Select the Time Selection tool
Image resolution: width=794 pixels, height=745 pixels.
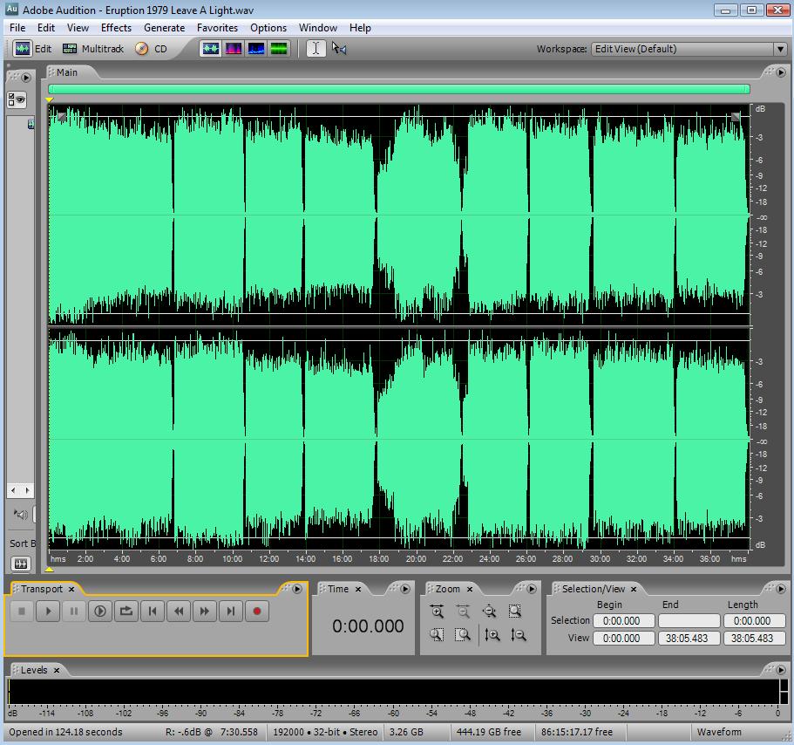pos(316,49)
